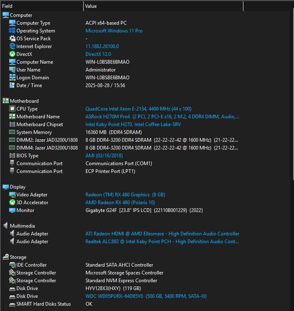Click the Motherboard group icon
Viewport: 294px width, 311px height.
coord(6,101)
